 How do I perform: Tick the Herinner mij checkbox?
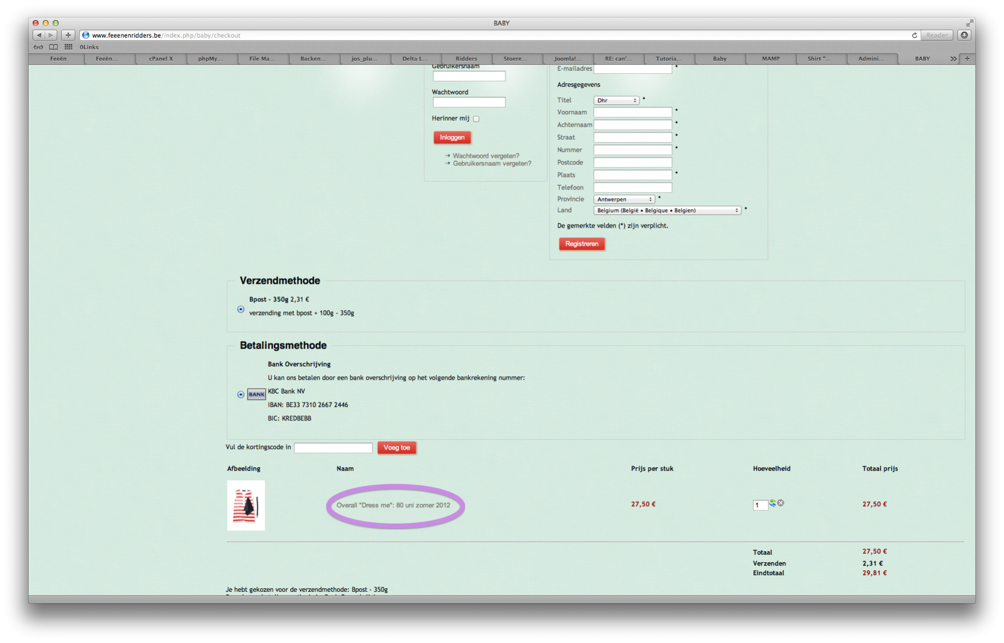(476, 119)
